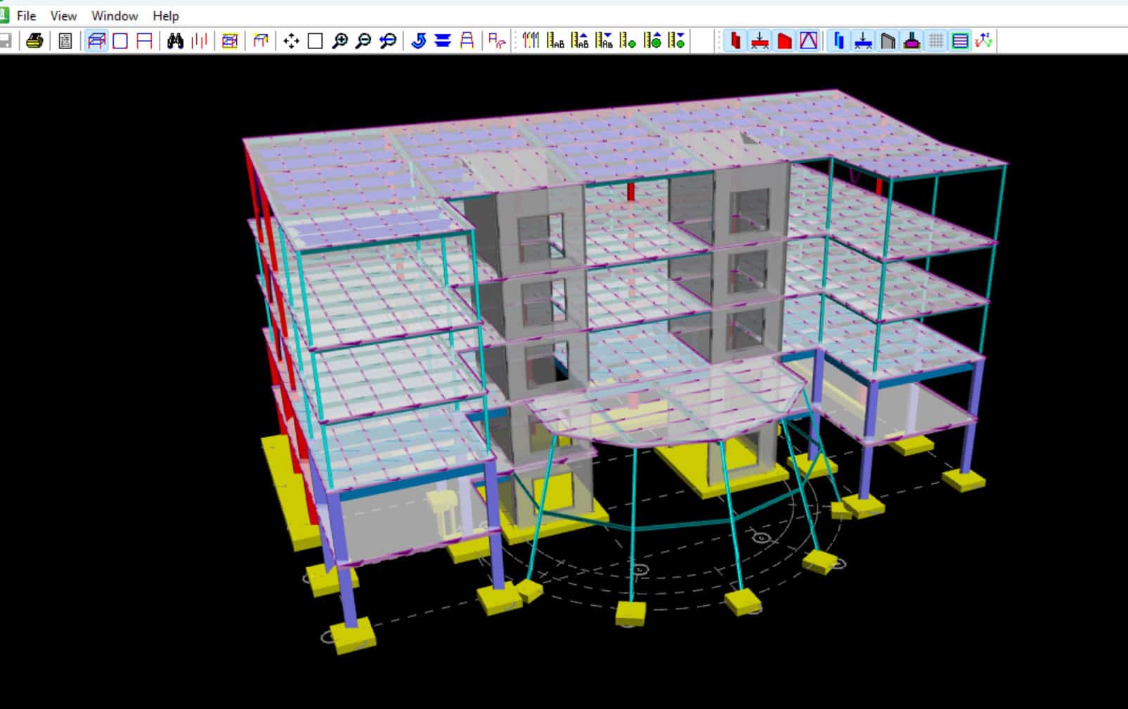Image resolution: width=1128 pixels, height=709 pixels.
Task: Toggle the red solid wall display button
Action: tap(784, 41)
